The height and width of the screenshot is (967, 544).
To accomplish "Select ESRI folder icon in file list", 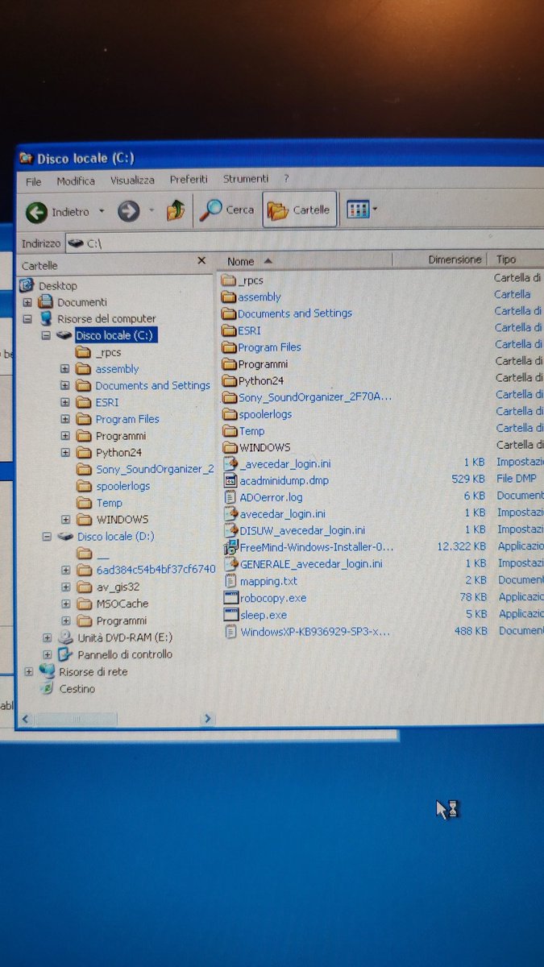I will tap(228, 330).
